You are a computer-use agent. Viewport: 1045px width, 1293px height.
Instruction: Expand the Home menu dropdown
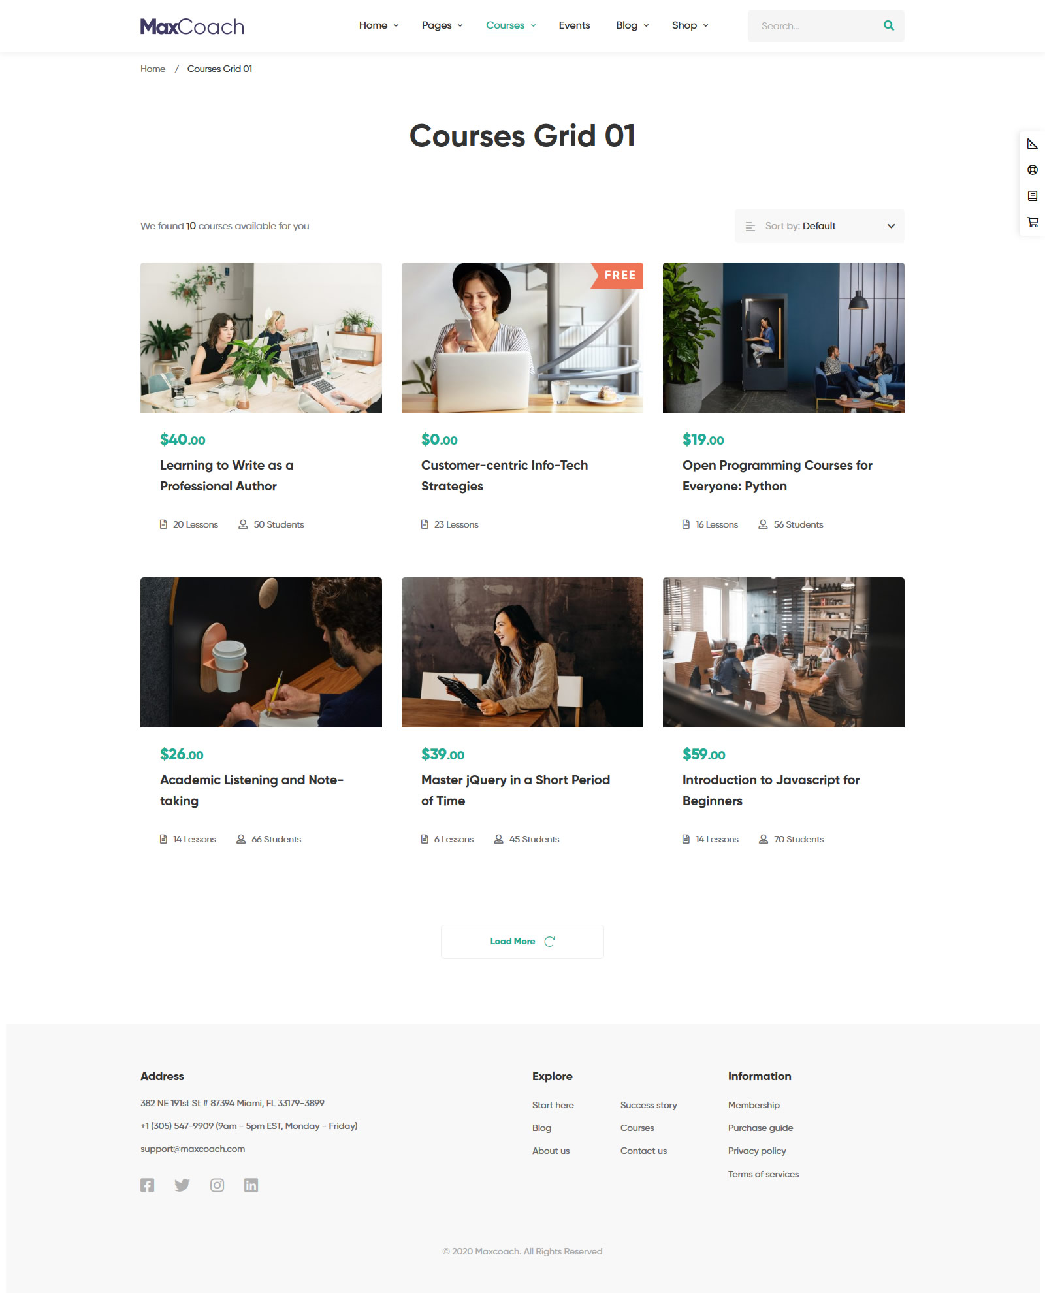point(379,25)
